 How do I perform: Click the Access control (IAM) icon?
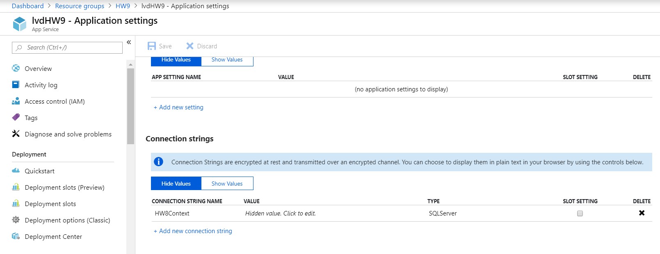pos(16,101)
